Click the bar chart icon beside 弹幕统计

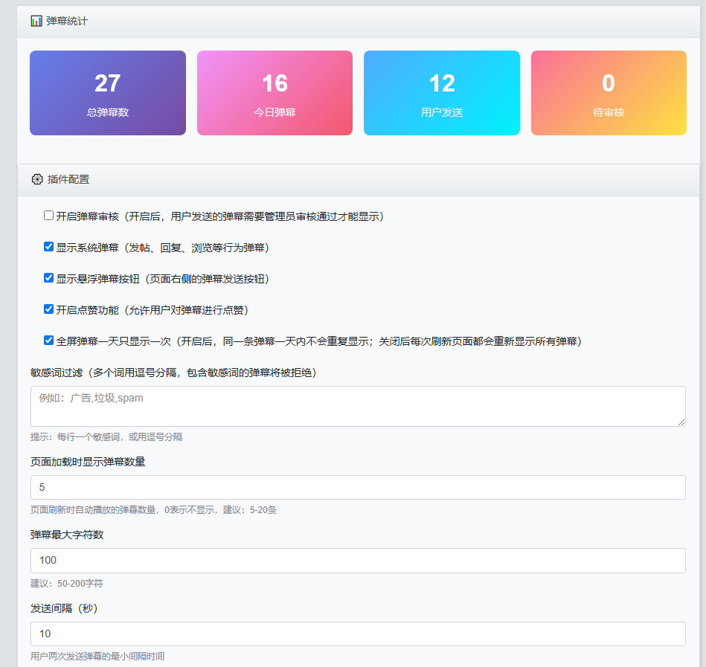(x=36, y=21)
